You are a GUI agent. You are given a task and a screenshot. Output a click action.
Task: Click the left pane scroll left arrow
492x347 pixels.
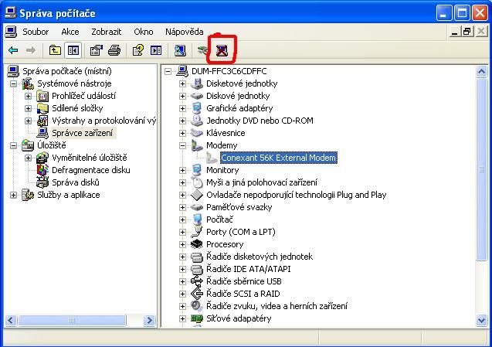coord(10,320)
